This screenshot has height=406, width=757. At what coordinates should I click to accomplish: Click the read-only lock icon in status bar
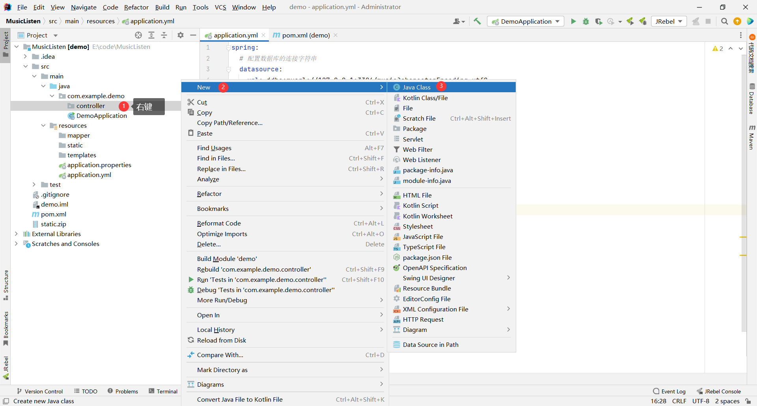pos(748,401)
